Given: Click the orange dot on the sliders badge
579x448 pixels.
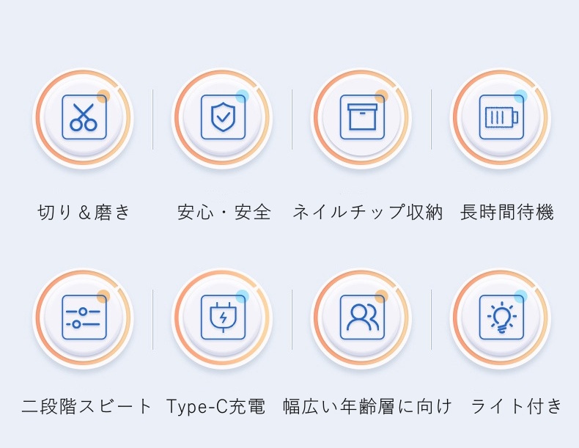Looking at the screenshot, I should tap(103, 296).
